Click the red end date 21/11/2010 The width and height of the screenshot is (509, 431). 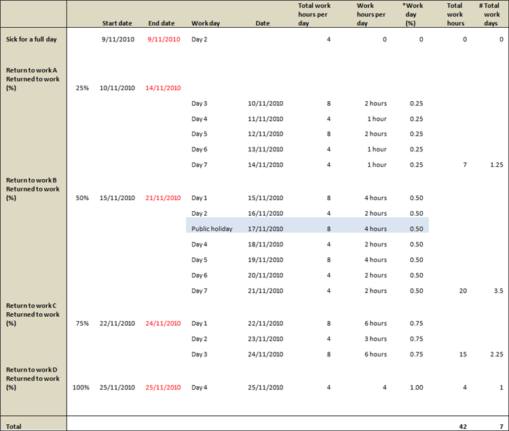(x=163, y=198)
